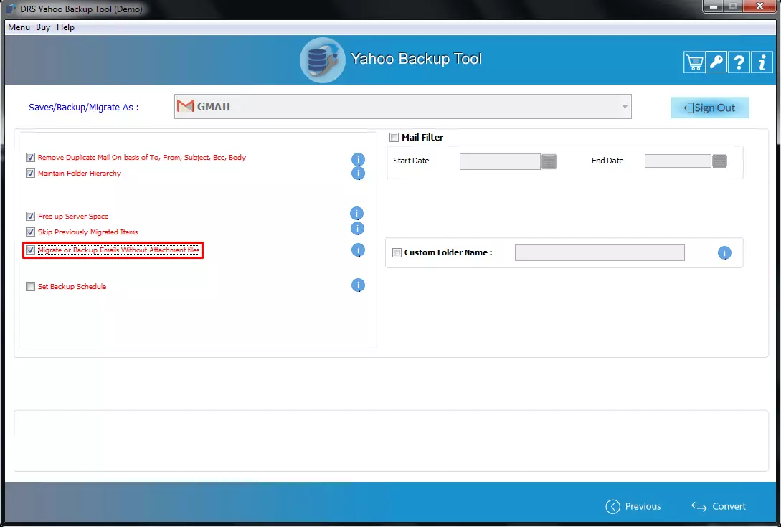Click the Start Date label
The width and height of the screenshot is (781, 527).
pos(411,161)
